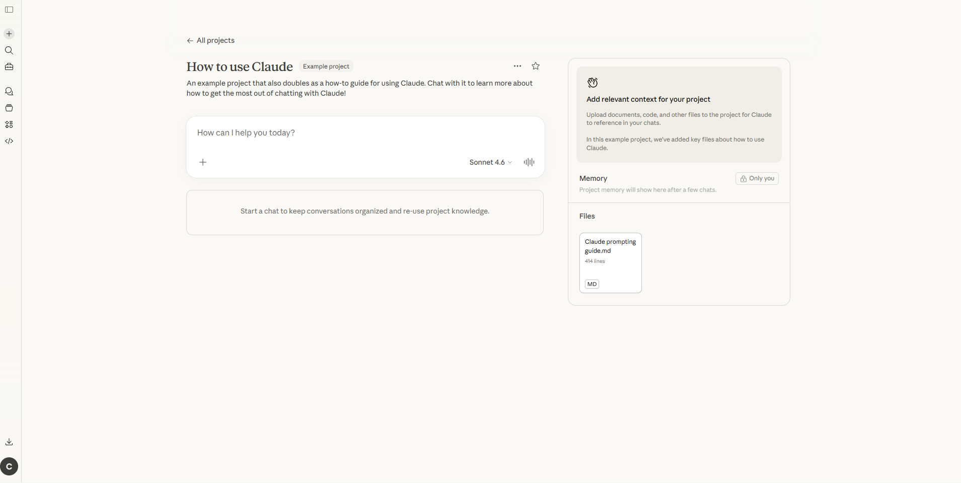Click the download apps icon

[9, 442]
